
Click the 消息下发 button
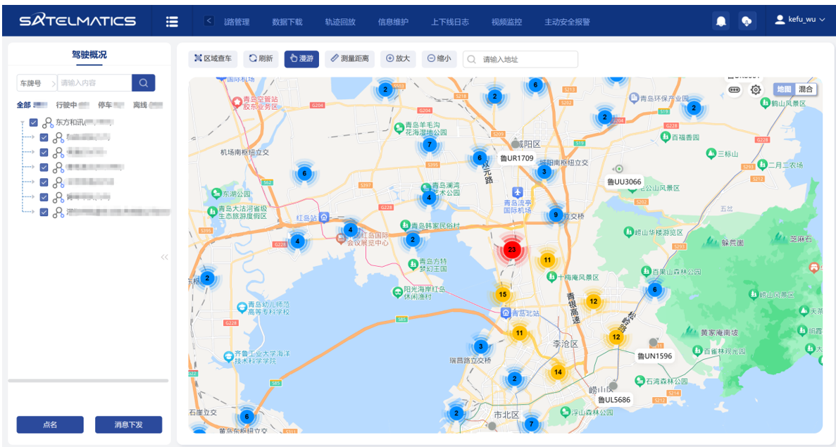(x=128, y=424)
